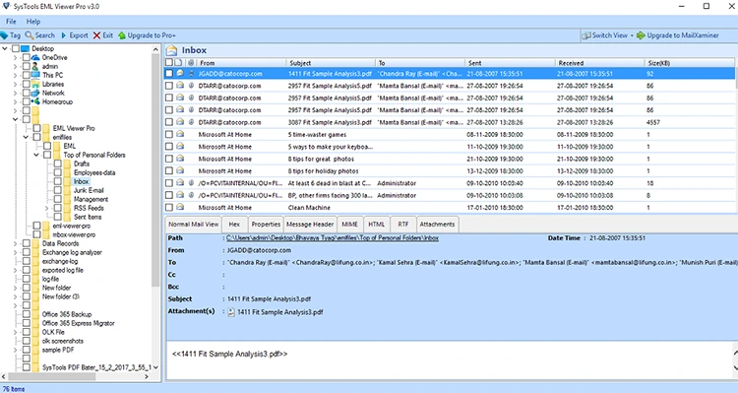Image resolution: width=738 pixels, height=393 pixels.
Task: Open the Properties tab
Action: click(266, 225)
